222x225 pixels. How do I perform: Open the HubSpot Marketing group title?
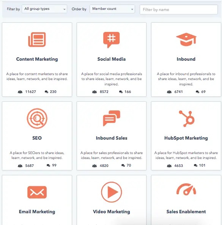[x=186, y=138]
